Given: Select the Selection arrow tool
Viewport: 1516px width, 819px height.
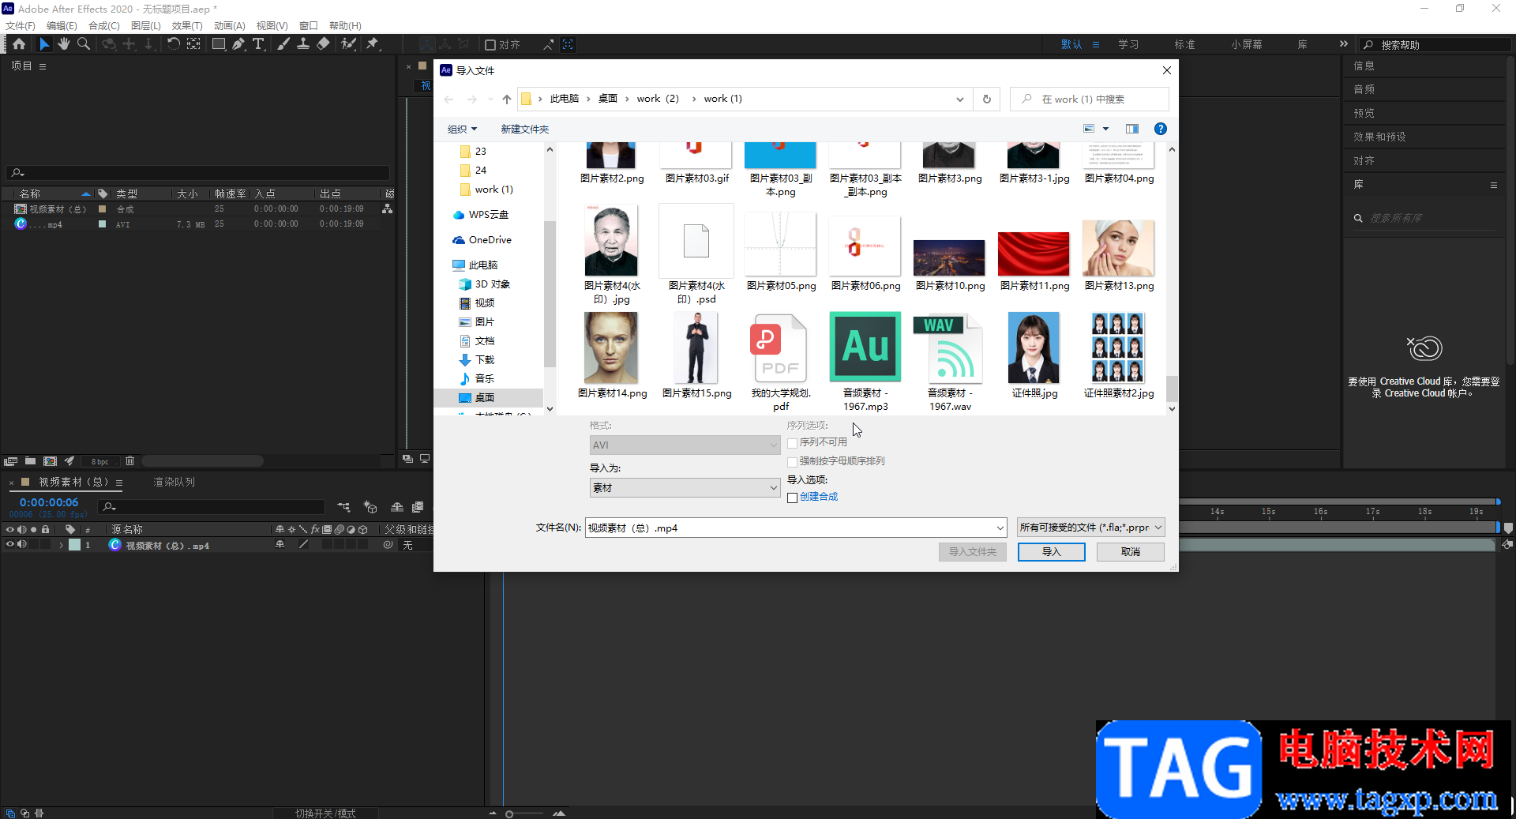Looking at the screenshot, I should 44,44.
